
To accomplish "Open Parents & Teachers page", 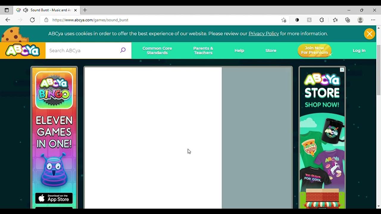I will 203,51.
